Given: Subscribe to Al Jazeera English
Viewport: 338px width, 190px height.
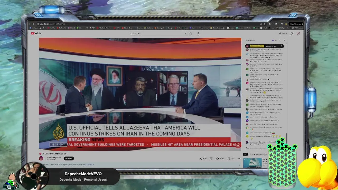Looking at the screenshot, I should click(69, 158).
